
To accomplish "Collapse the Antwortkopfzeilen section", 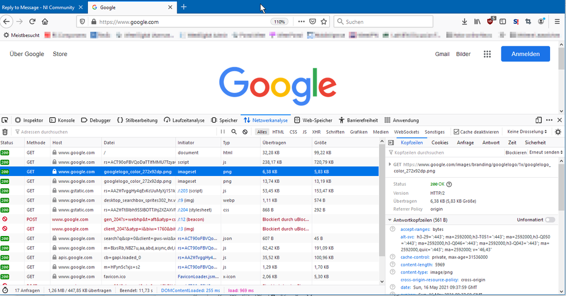I will click(390, 220).
